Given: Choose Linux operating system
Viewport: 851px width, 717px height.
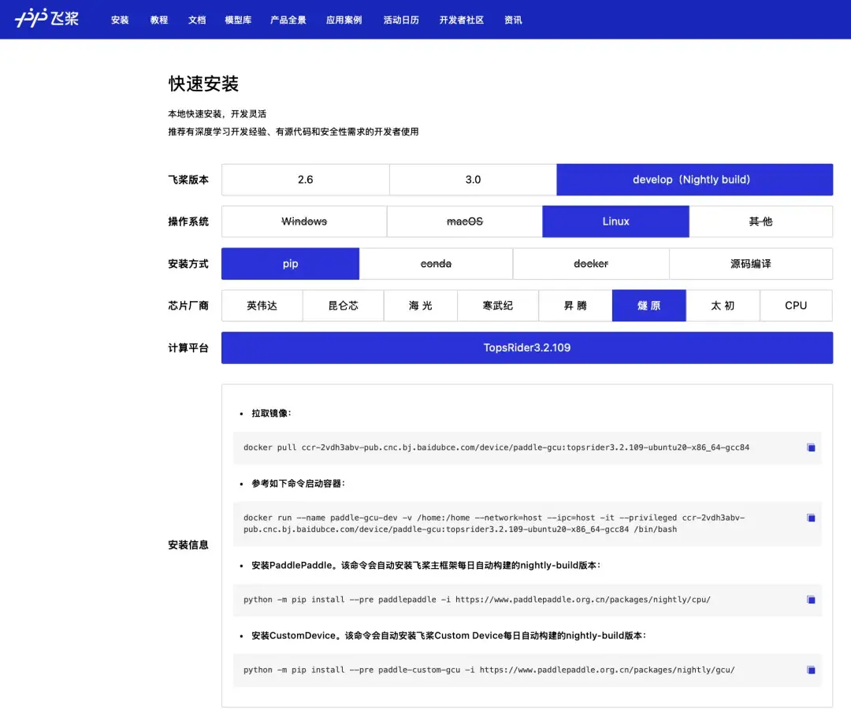Looking at the screenshot, I should pyautogui.click(x=615, y=221).
